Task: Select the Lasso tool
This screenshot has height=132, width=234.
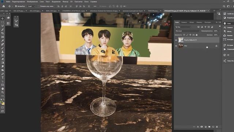Action: coord(3,26)
